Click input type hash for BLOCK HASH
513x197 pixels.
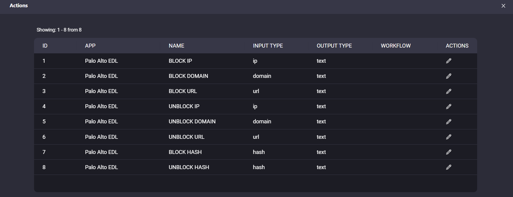tap(259, 152)
